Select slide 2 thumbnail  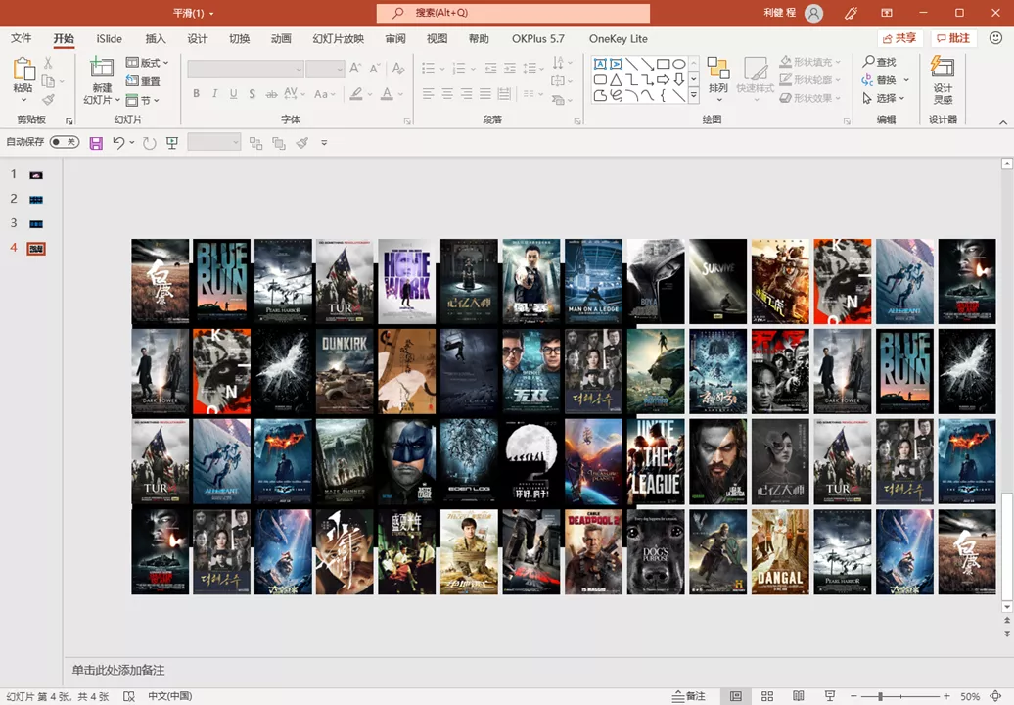pyautogui.click(x=36, y=200)
